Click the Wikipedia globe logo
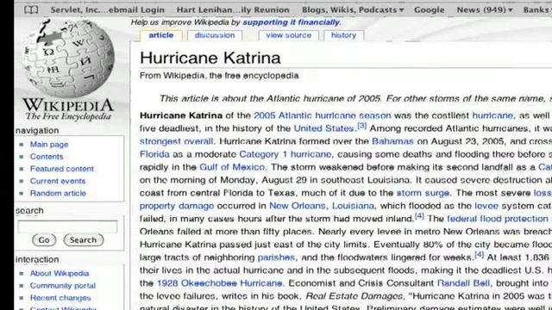This screenshot has width=552, height=310. tap(68, 59)
